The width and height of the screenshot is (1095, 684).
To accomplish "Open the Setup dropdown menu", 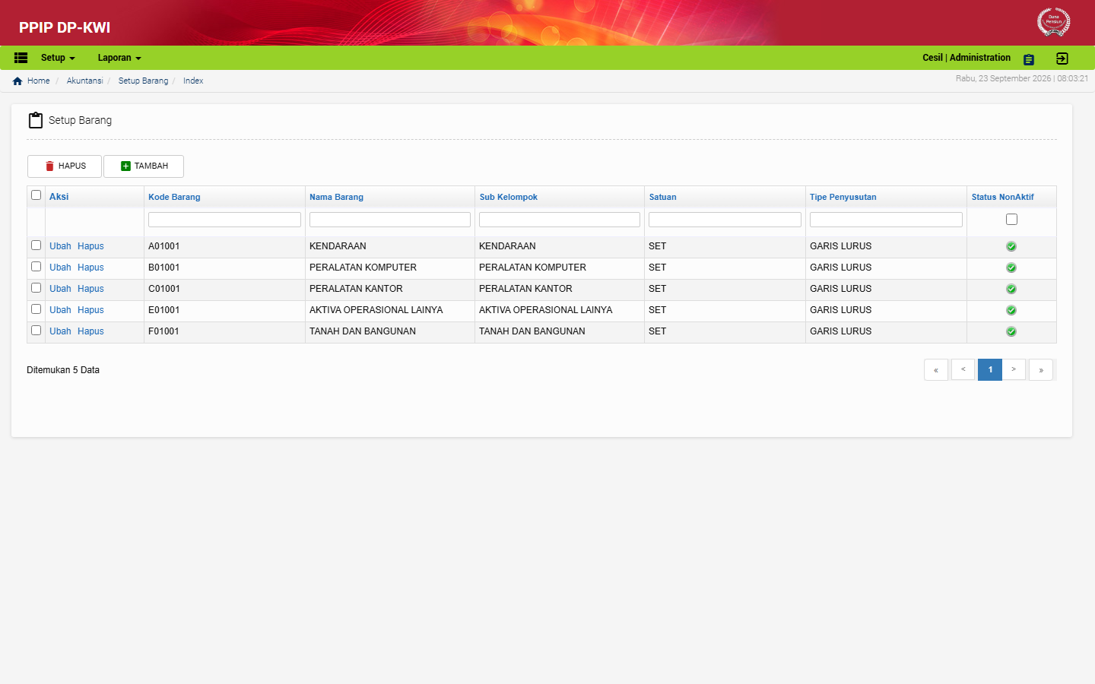I will [x=58, y=58].
